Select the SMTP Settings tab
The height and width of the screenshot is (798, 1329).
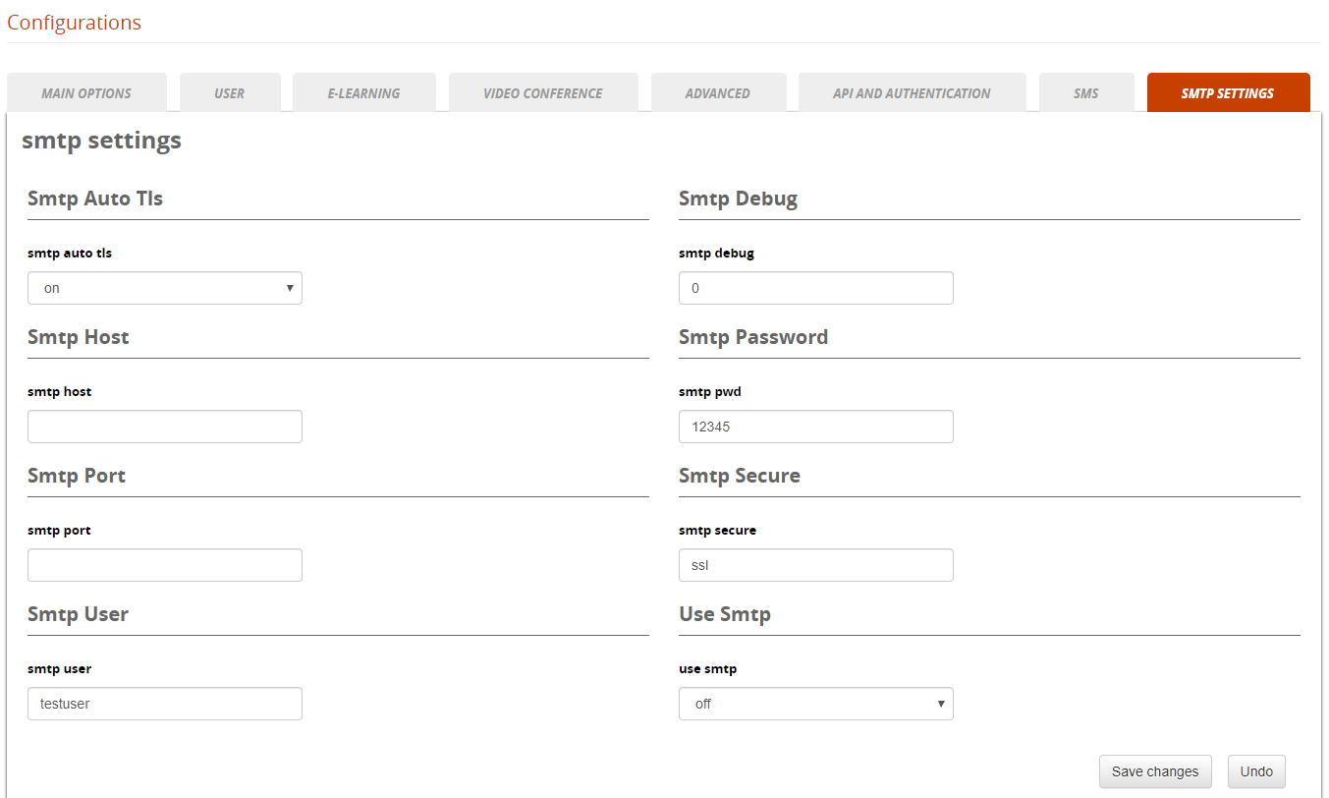[x=1228, y=93]
